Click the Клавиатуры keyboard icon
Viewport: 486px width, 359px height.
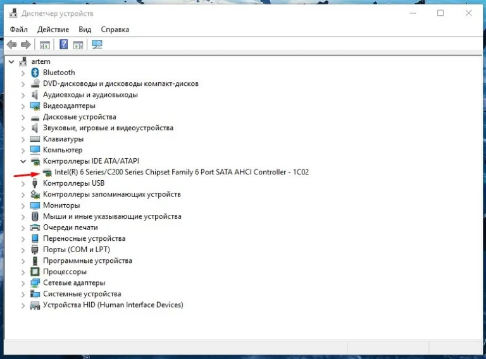(35, 139)
